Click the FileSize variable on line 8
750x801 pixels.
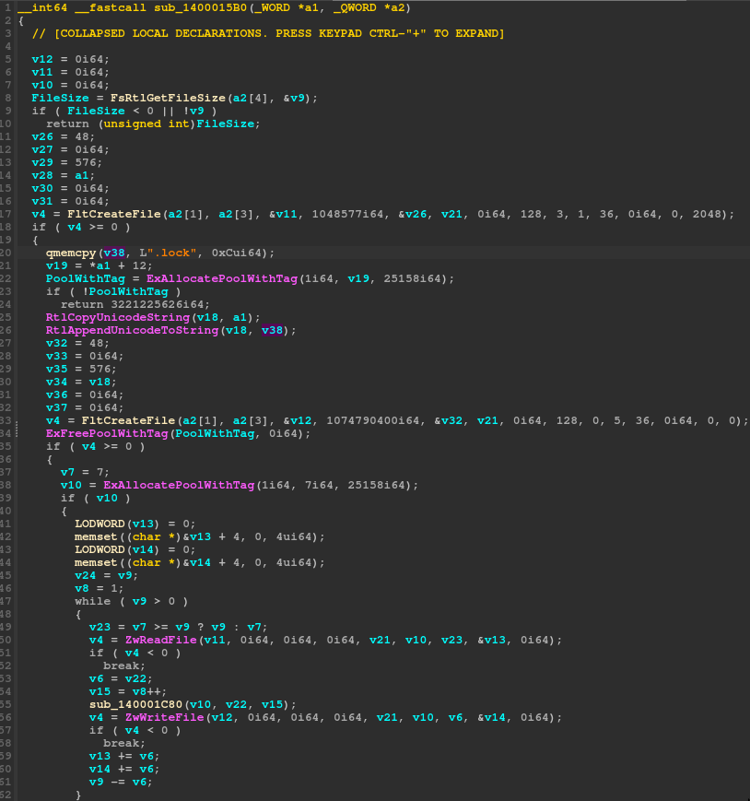60,98
